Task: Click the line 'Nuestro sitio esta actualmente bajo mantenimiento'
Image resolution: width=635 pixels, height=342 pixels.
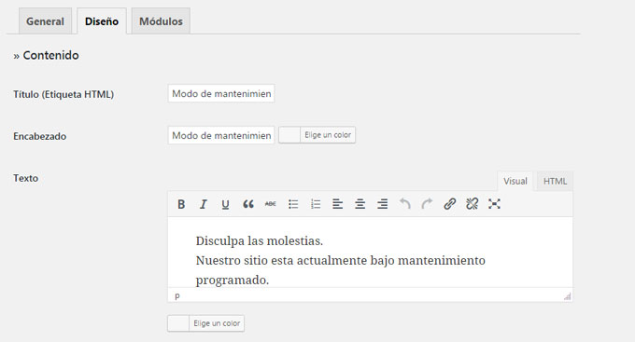Action: 340,260
